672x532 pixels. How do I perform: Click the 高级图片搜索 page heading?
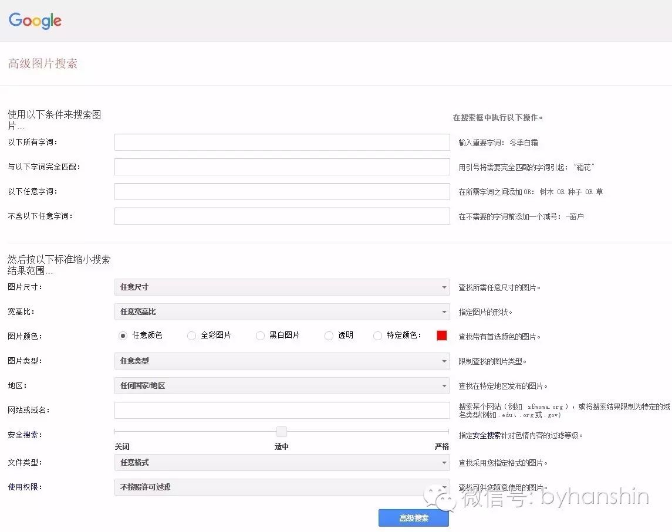[x=43, y=64]
